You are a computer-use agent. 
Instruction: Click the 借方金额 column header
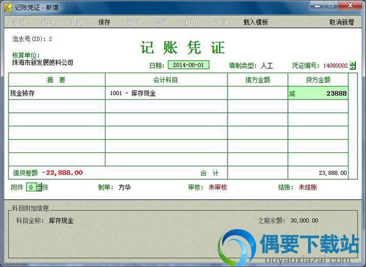[x=257, y=80]
